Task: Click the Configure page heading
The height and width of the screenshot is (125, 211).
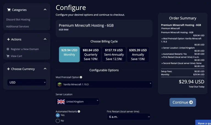Action: [71, 7]
